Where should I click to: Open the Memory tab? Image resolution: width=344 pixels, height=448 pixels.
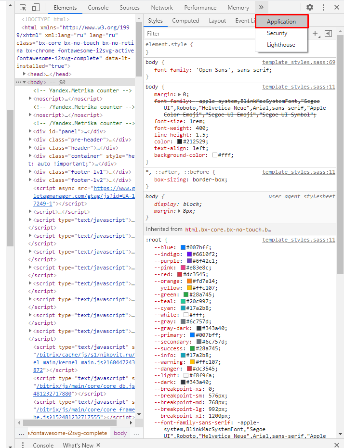pyautogui.click(x=238, y=8)
